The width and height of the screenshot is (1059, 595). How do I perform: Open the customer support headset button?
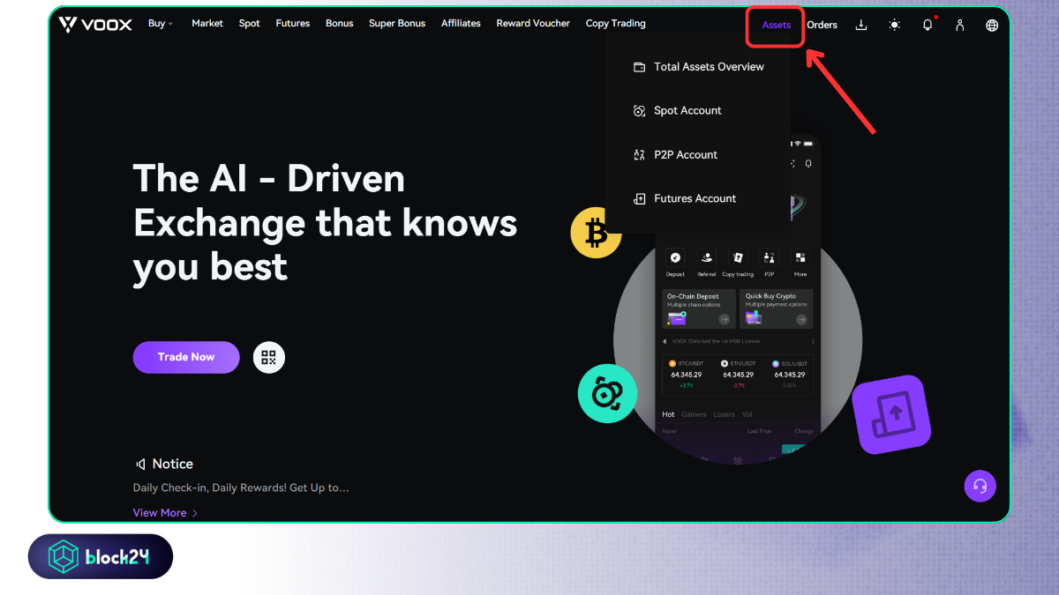(980, 486)
